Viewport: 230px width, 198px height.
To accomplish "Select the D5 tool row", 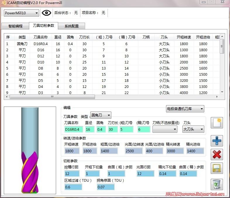I will pyautogui.click(x=112, y=81).
